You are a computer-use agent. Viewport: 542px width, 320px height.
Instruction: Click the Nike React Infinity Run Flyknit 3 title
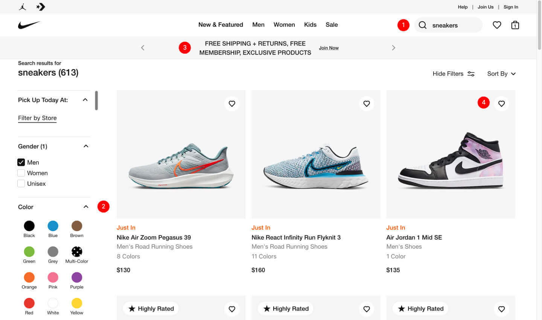pyautogui.click(x=296, y=237)
